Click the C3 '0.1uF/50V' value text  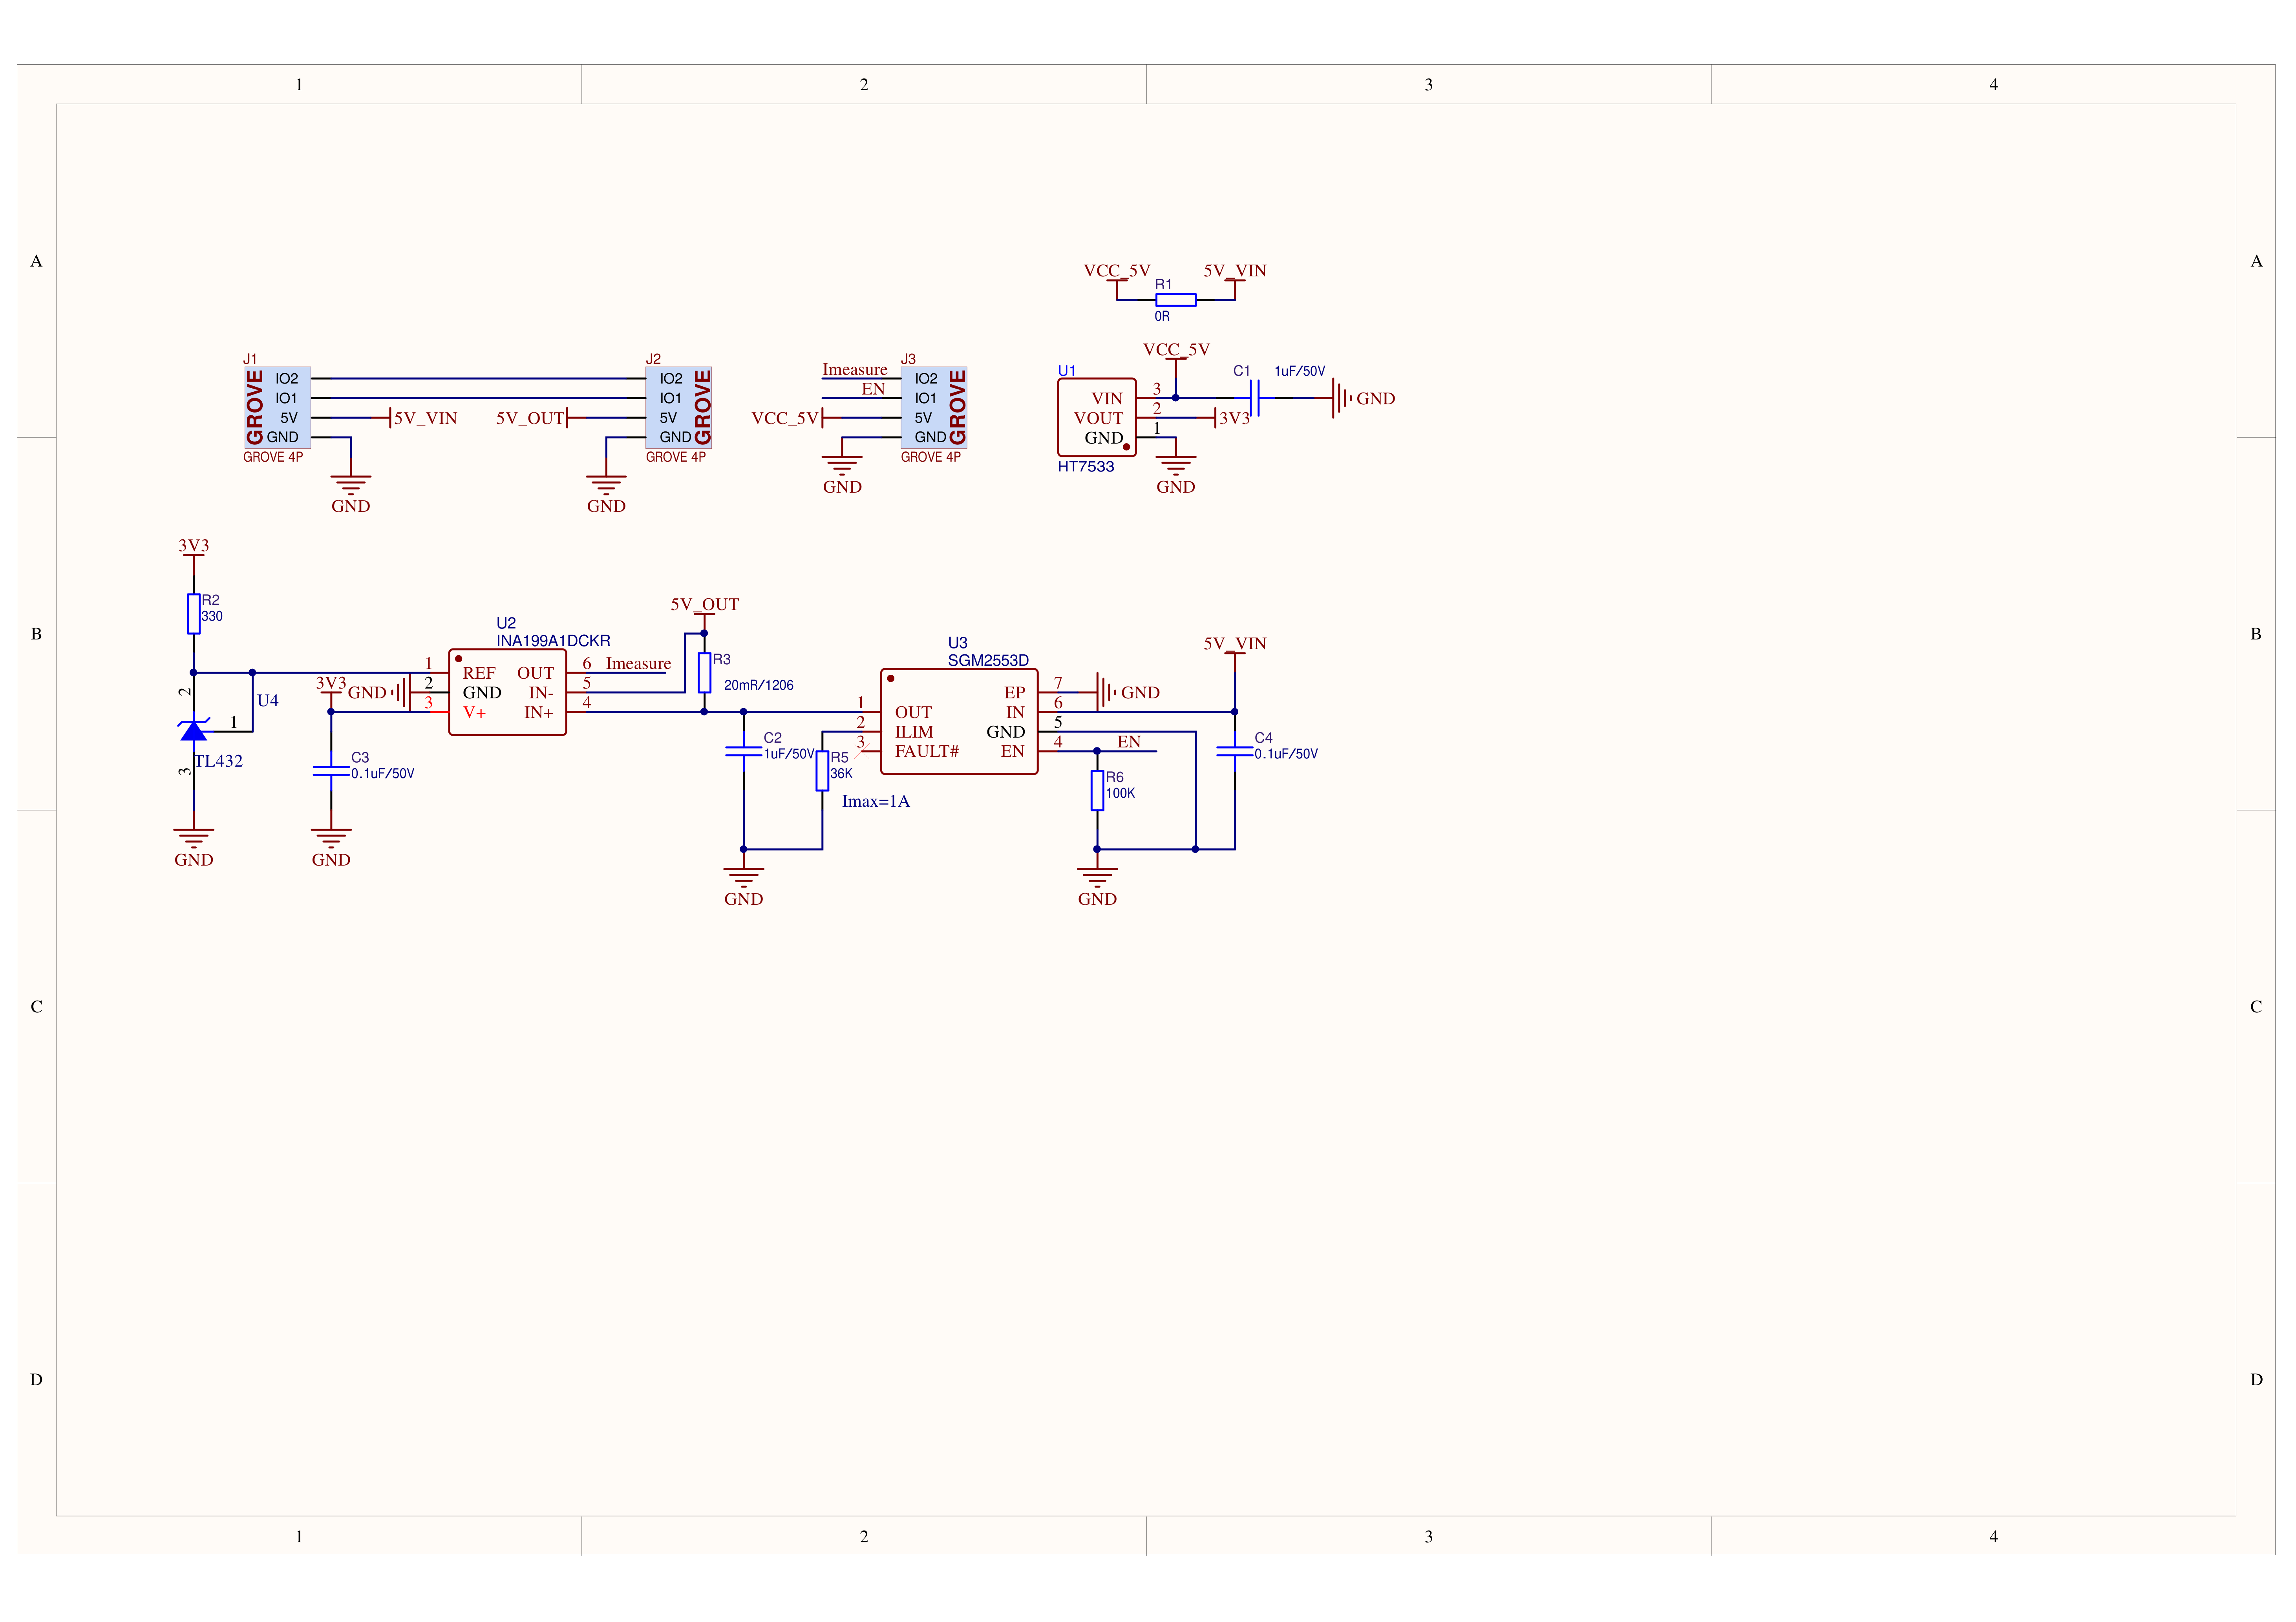click(383, 774)
